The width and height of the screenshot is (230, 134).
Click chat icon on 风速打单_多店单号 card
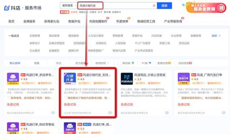point(53,113)
